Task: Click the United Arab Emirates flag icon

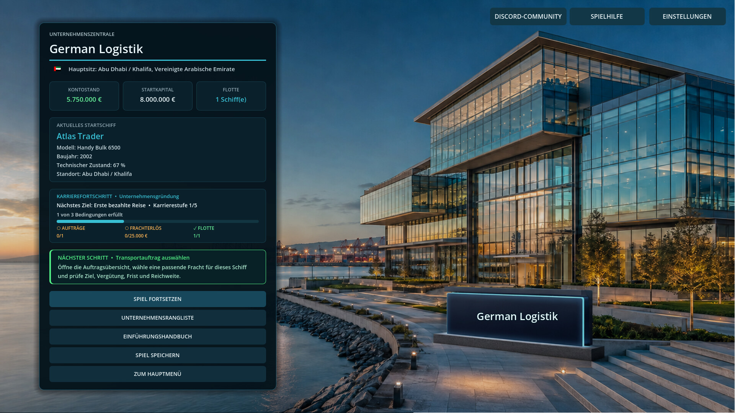Action: pyautogui.click(x=57, y=69)
